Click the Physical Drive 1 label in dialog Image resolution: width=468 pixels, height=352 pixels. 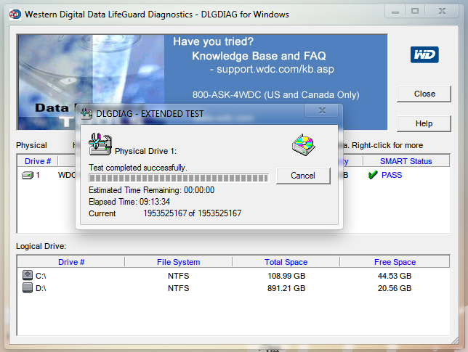145,151
